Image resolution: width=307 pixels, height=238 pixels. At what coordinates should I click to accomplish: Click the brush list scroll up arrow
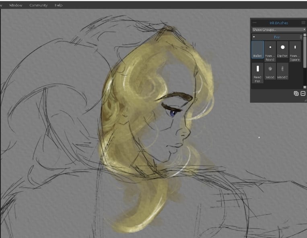305,35
